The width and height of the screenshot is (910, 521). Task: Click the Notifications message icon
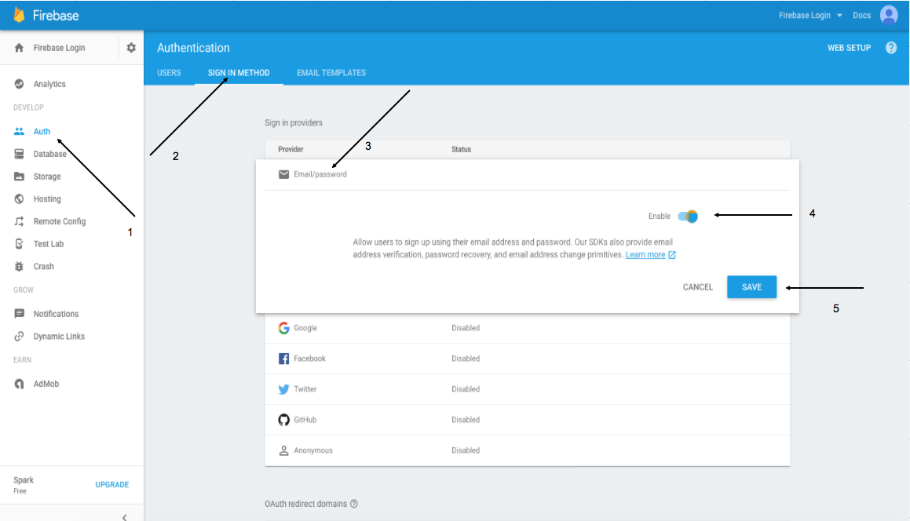[19, 314]
